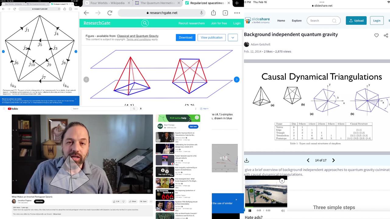
Task: Toggle Subscribe for Jonathan Pageau's channel
Action: pyautogui.click(x=39, y=201)
